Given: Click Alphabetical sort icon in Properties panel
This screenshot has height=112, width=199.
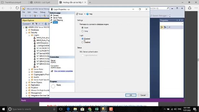Looking at the screenshot, I should [165, 27].
